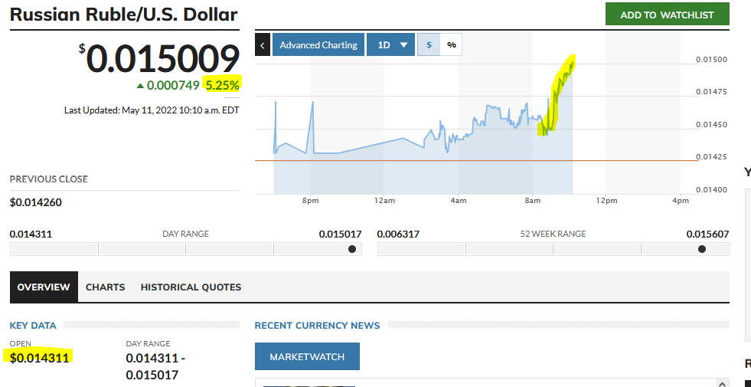
Task: Switch chart to dollar ($) view
Action: point(429,44)
